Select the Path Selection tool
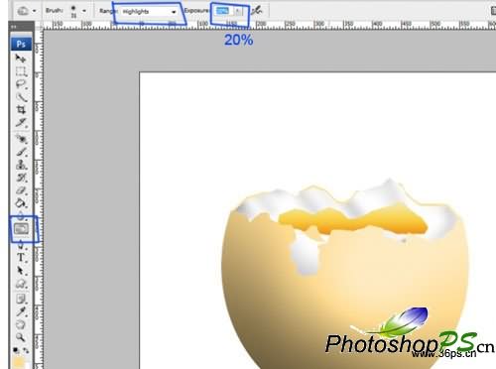The width and height of the screenshot is (496, 369). click(21, 271)
